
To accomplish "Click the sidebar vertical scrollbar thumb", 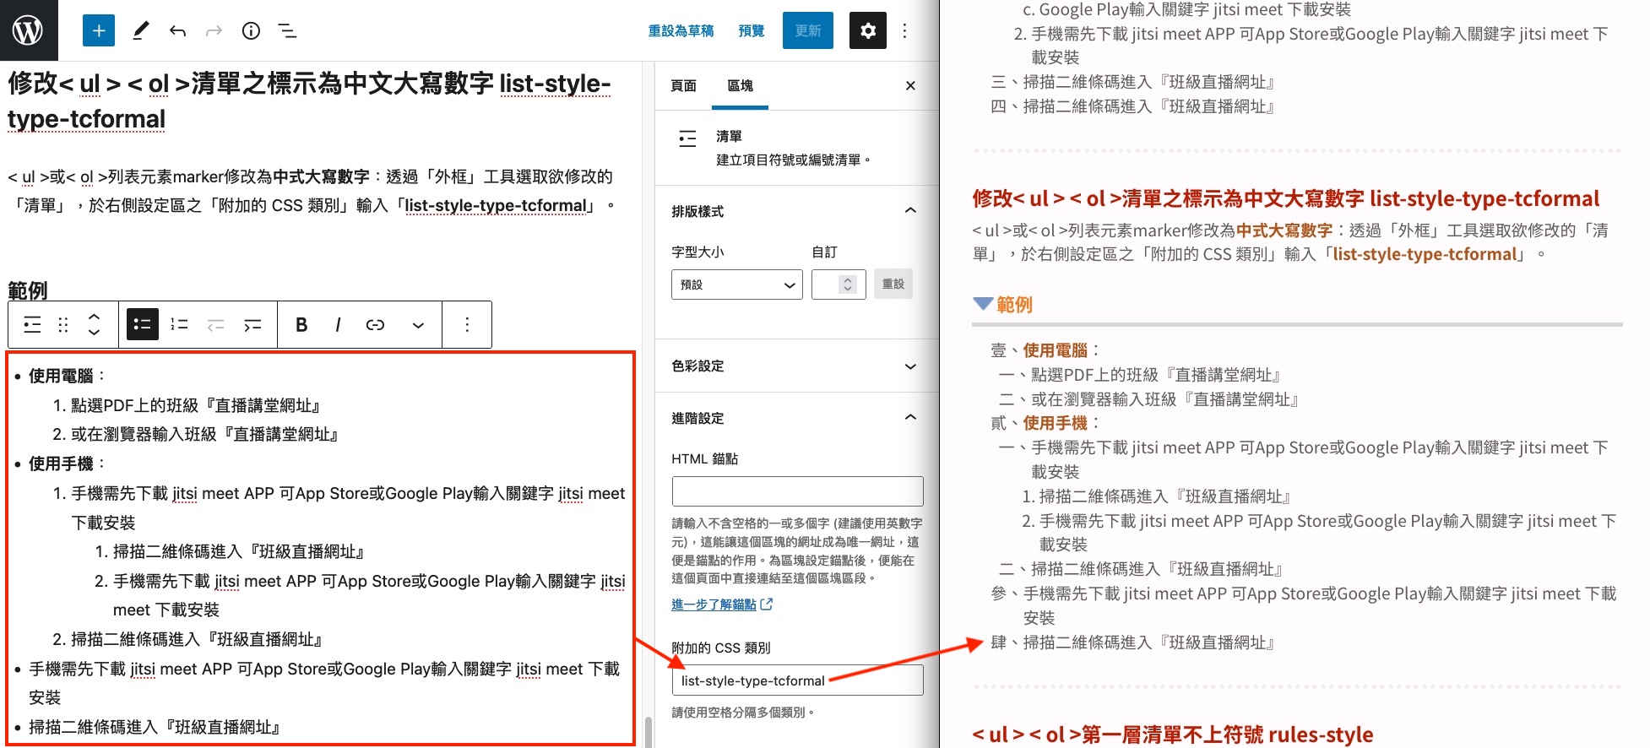I will pyautogui.click(x=648, y=731).
